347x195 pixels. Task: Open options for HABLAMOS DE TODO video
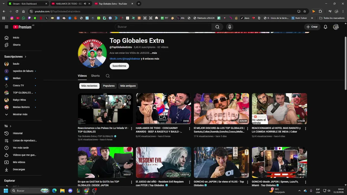[189, 129]
